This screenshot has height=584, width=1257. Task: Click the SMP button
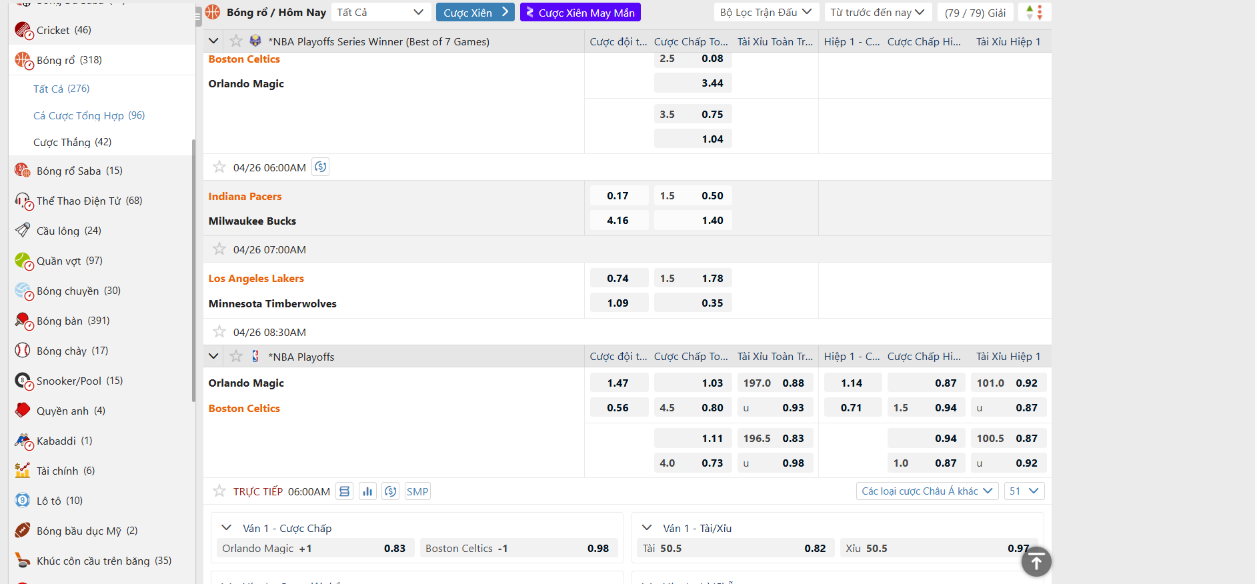click(417, 491)
